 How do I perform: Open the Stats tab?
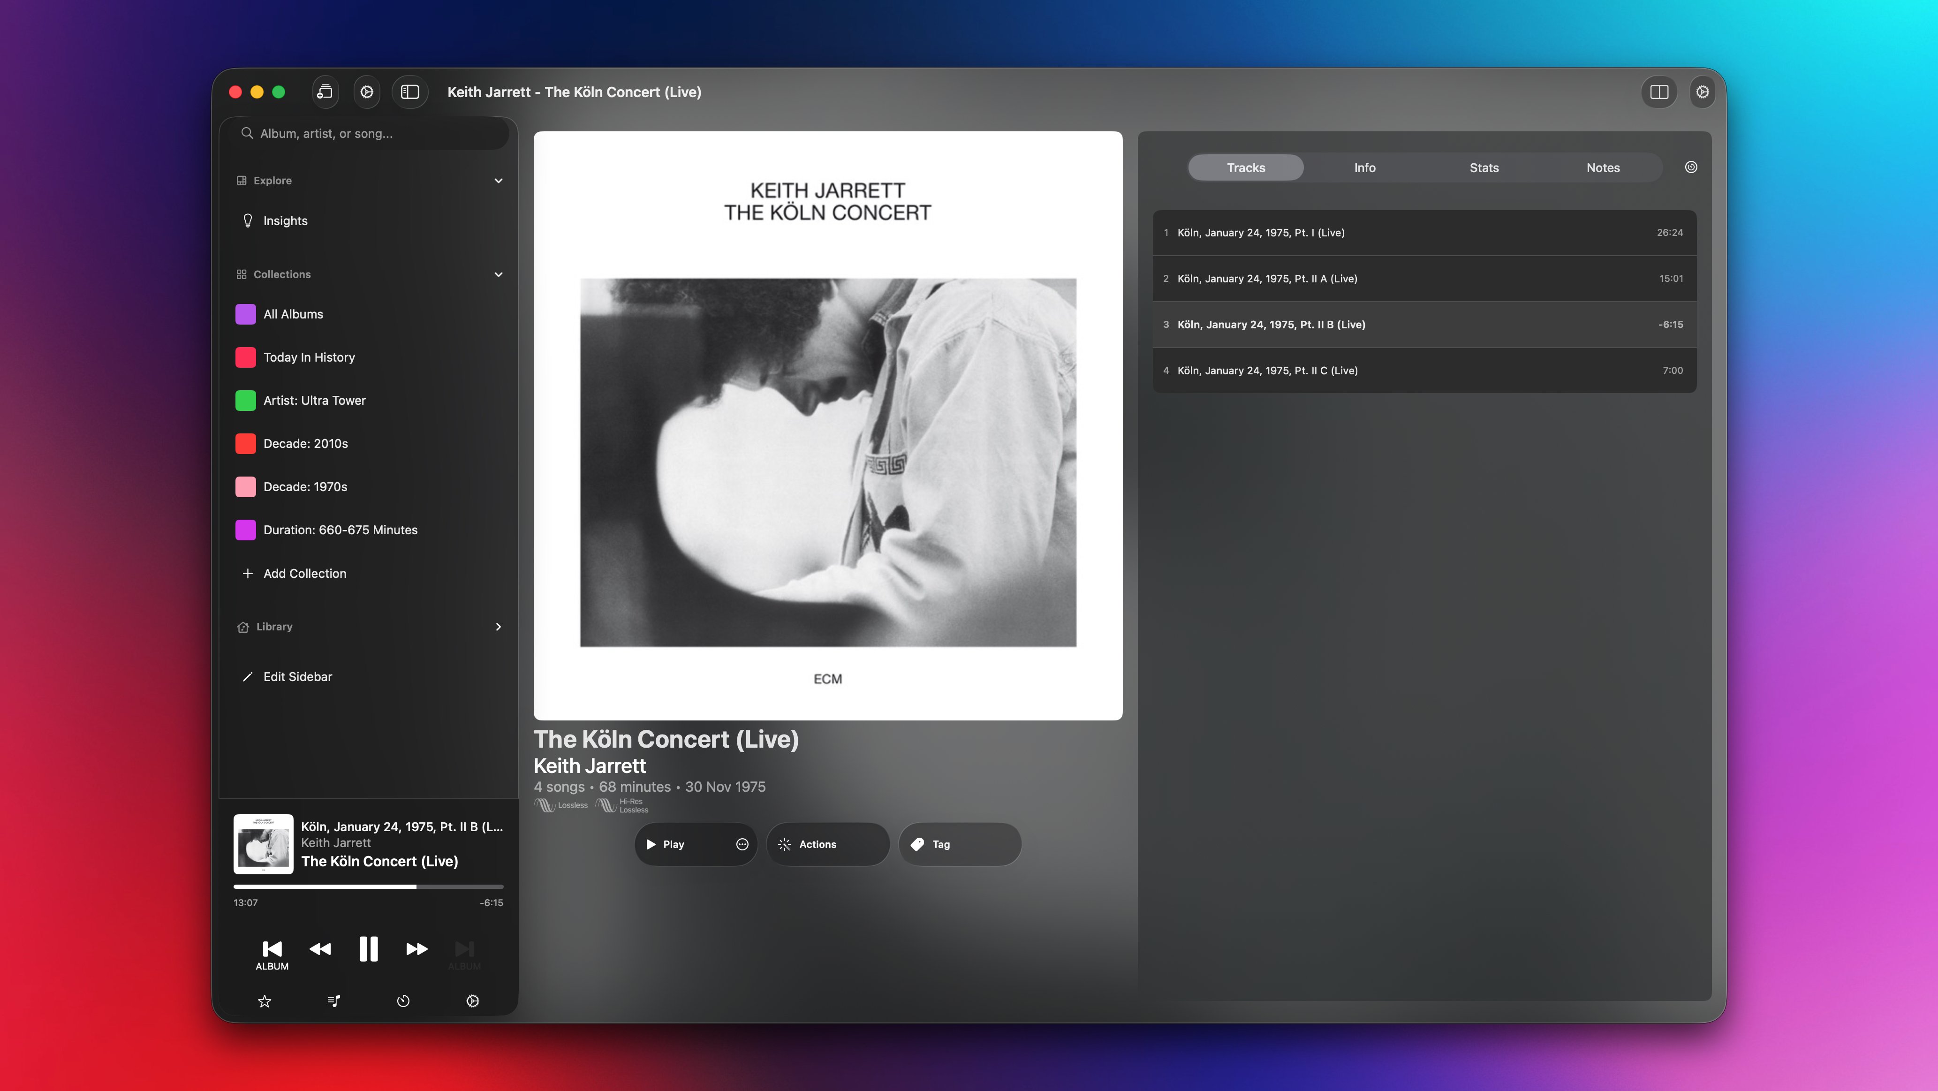tap(1483, 167)
